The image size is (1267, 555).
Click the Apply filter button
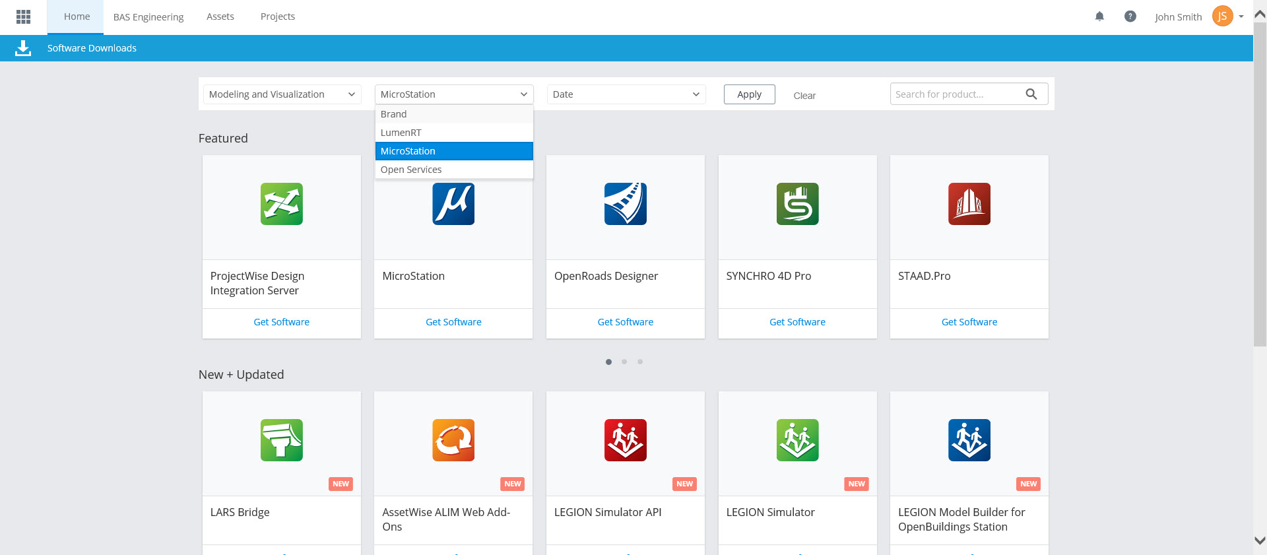click(750, 94)
